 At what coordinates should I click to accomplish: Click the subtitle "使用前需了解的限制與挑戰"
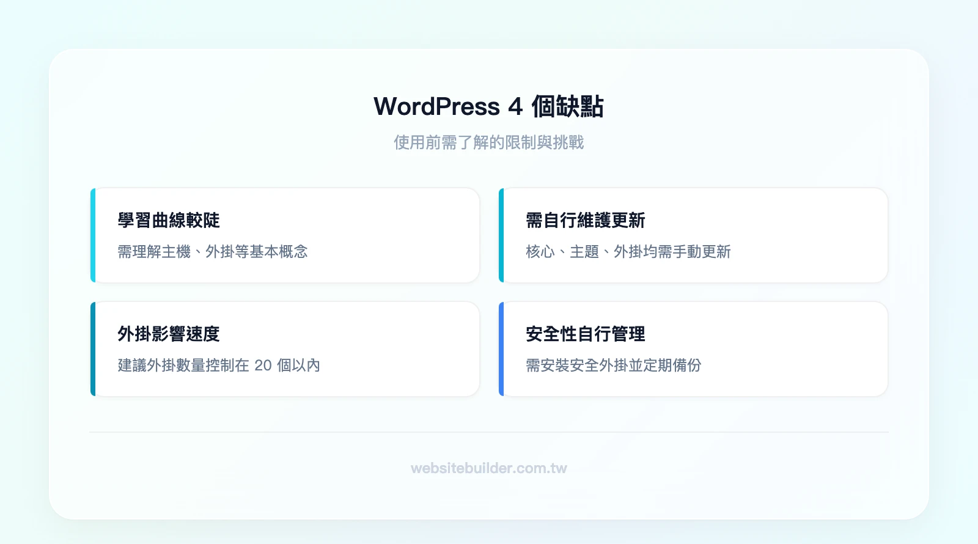coord(488,142)
